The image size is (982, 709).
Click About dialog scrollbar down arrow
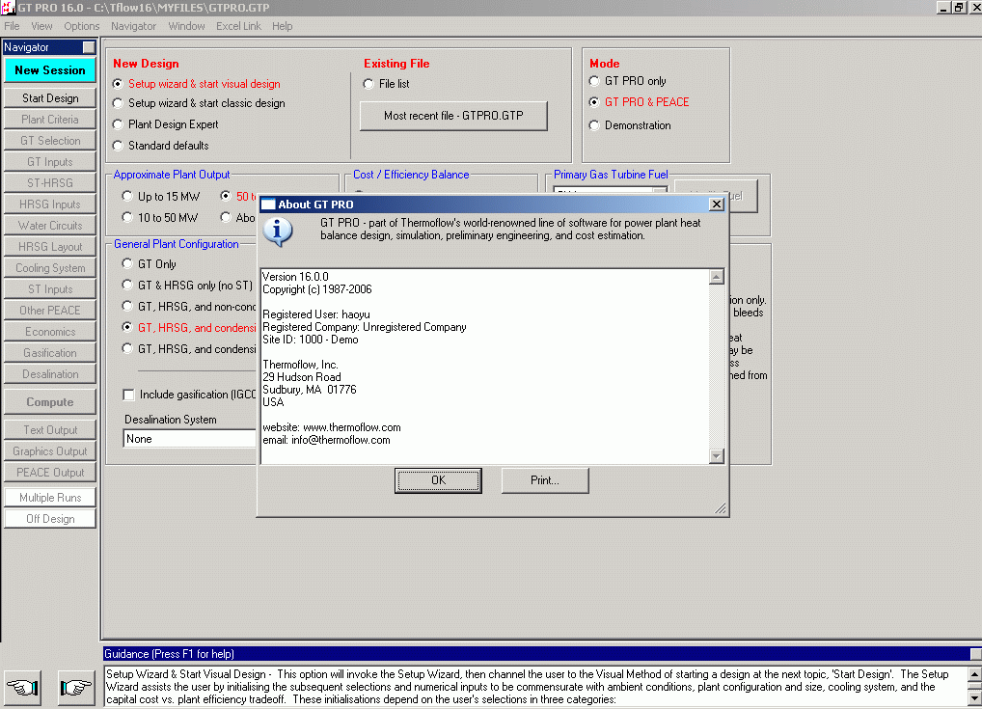point(717,456)
